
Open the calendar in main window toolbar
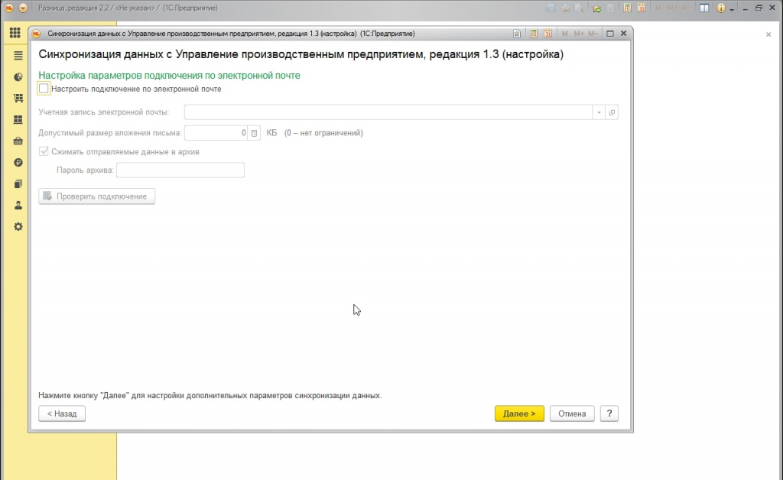click(641, 8)
